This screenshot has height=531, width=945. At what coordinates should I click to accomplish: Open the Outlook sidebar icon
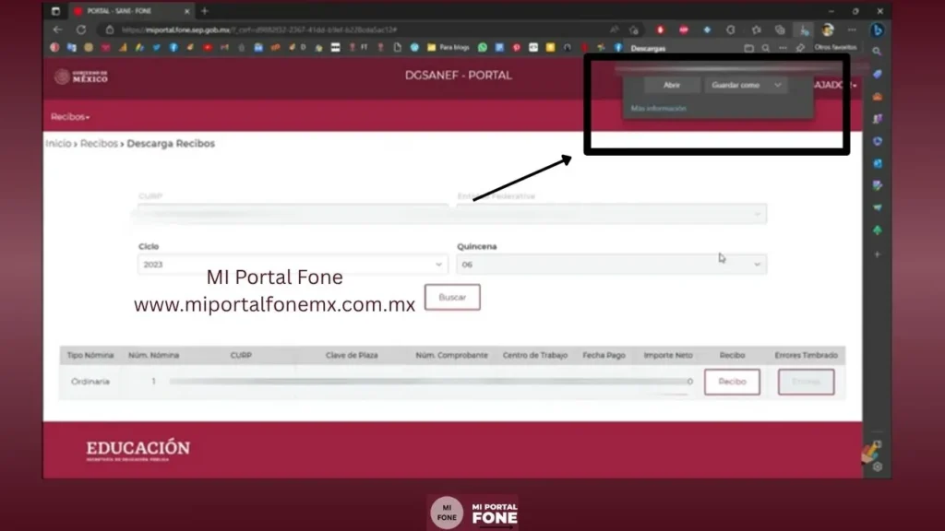click(x=878, y=163)
